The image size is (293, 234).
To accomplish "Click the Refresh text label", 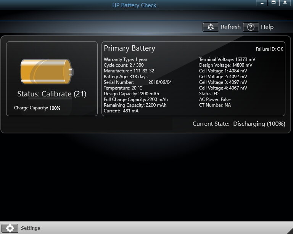I will click(x=230, y=27).
